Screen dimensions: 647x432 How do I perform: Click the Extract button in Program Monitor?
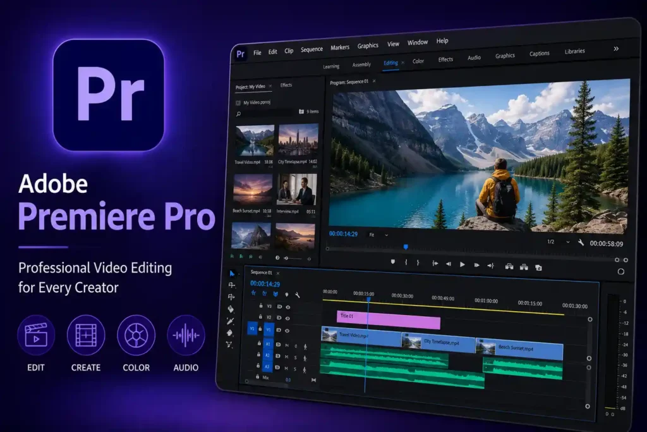click(x=524, y=267)
